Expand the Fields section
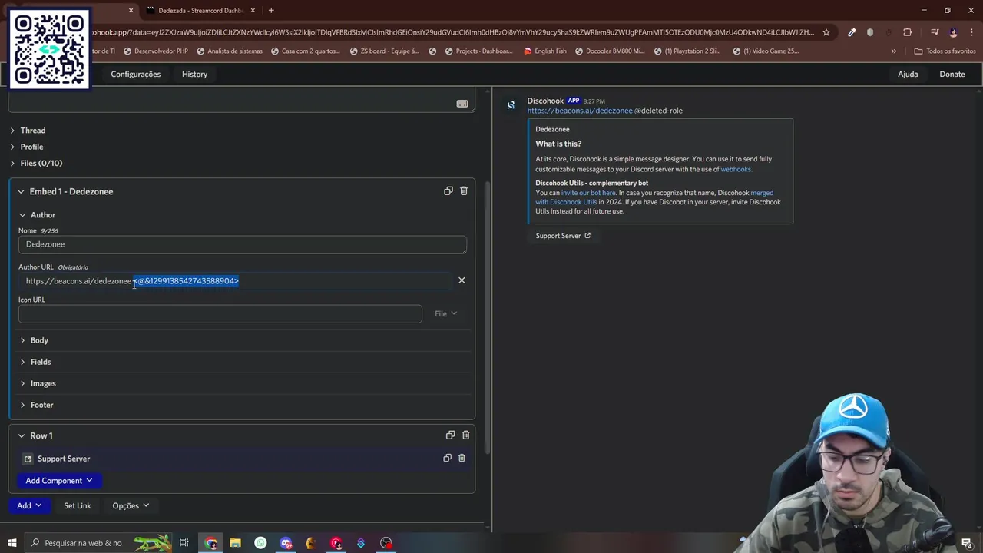 point(35,362)
